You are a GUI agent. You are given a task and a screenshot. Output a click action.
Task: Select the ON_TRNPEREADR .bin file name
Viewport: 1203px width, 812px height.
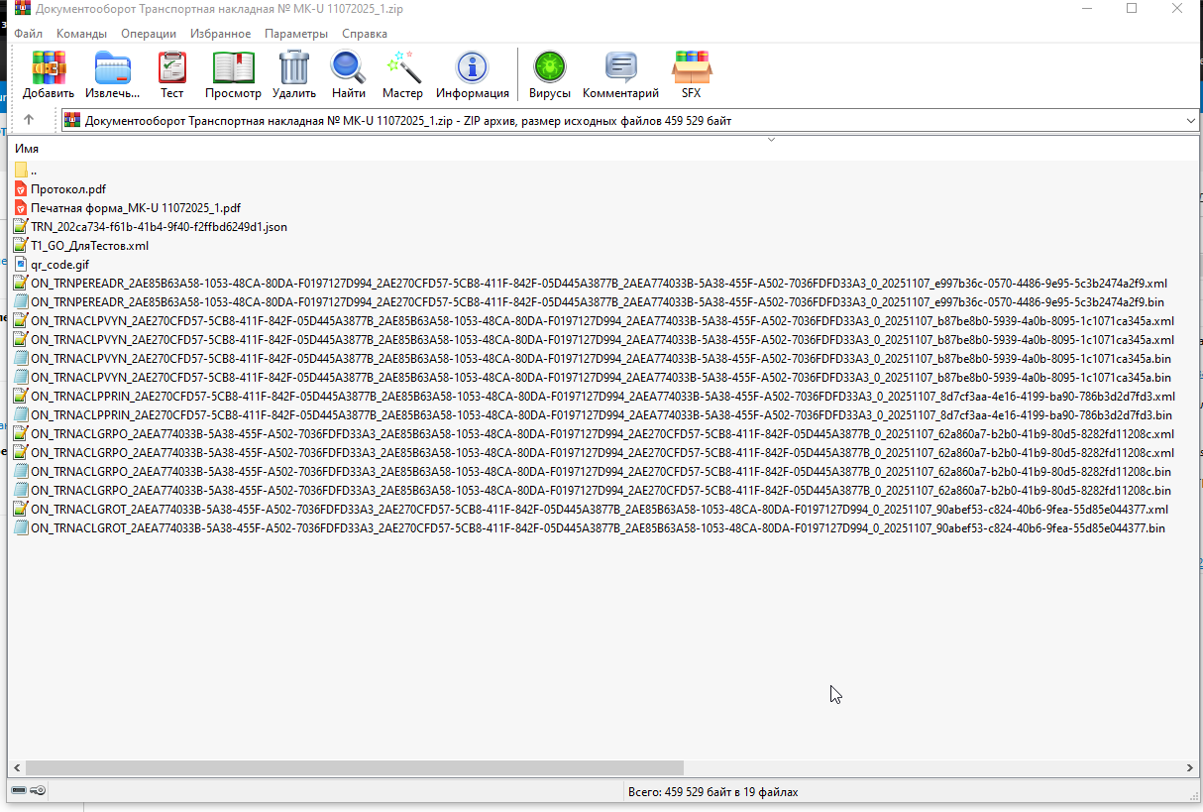click(x=598, y=301)
